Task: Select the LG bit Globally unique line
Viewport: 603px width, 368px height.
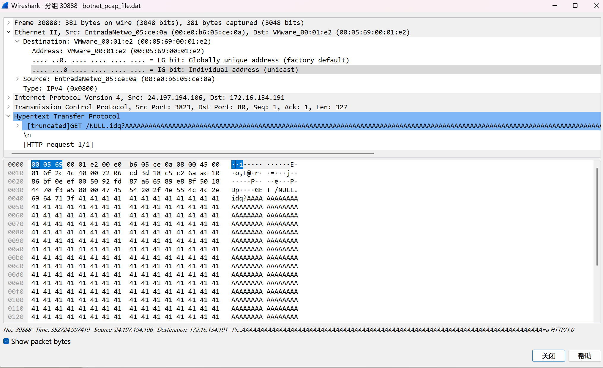Action: click(190, 60)
